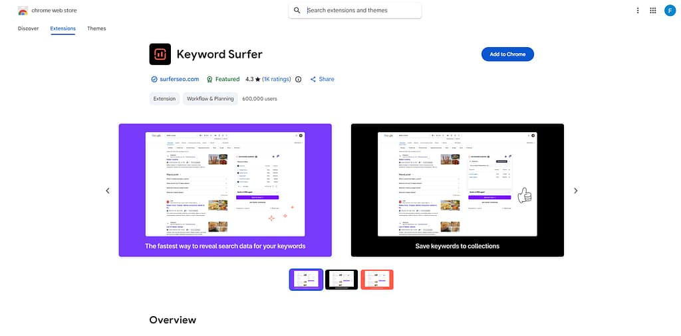Switch to the Themes tab

click(96, 29)
